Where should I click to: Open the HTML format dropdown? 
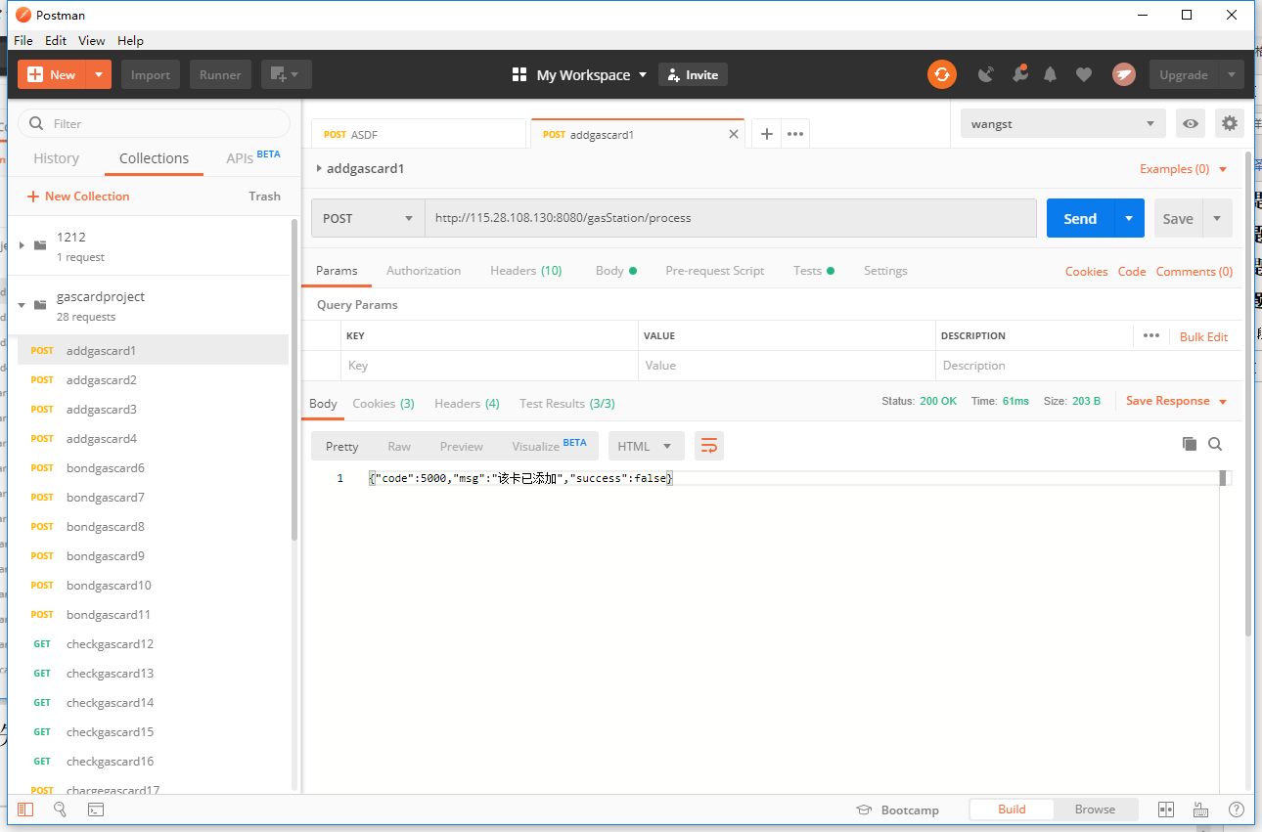(647, 446)
